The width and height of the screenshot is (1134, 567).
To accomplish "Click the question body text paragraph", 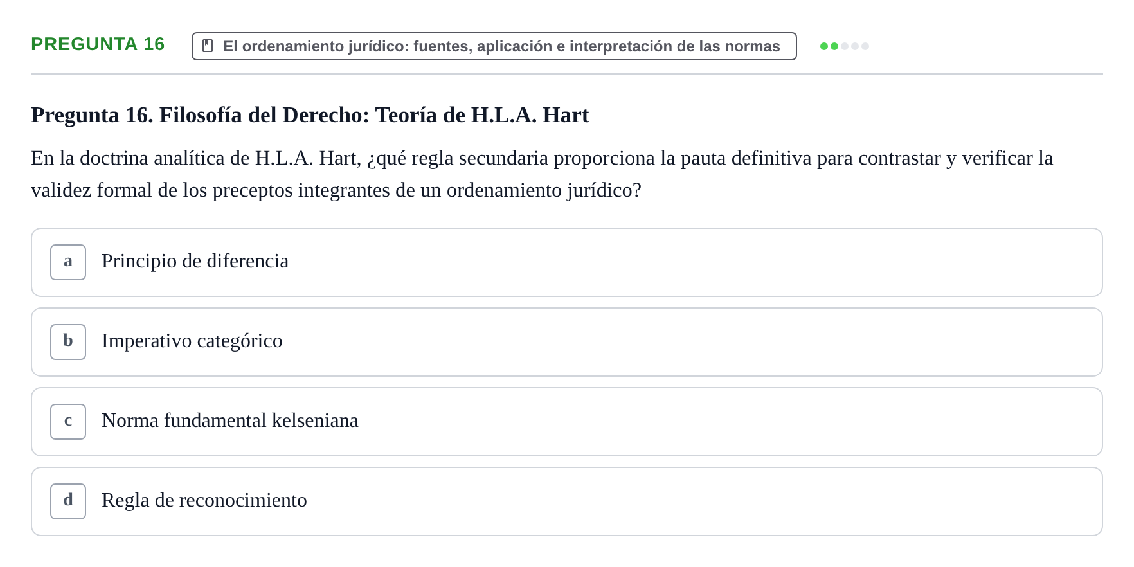I will point(542,174).
